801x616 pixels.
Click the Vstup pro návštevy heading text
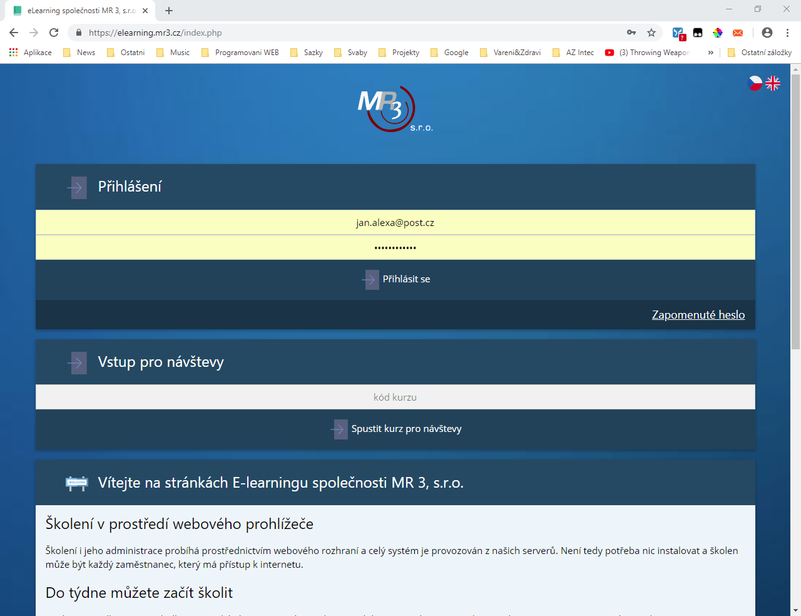coord(161,362)
